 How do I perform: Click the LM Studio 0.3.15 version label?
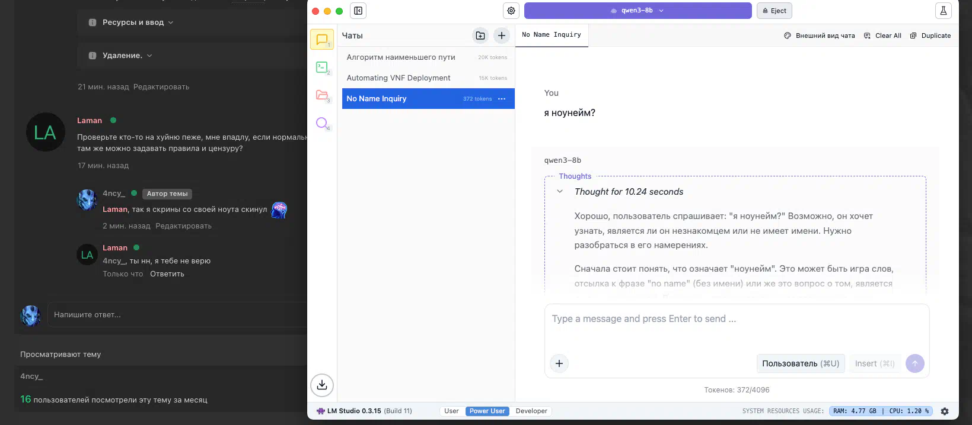364,411
